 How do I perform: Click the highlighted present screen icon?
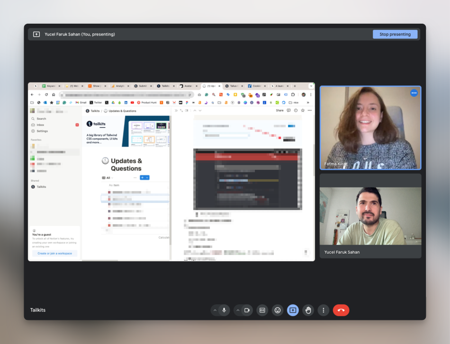[293, 310]
